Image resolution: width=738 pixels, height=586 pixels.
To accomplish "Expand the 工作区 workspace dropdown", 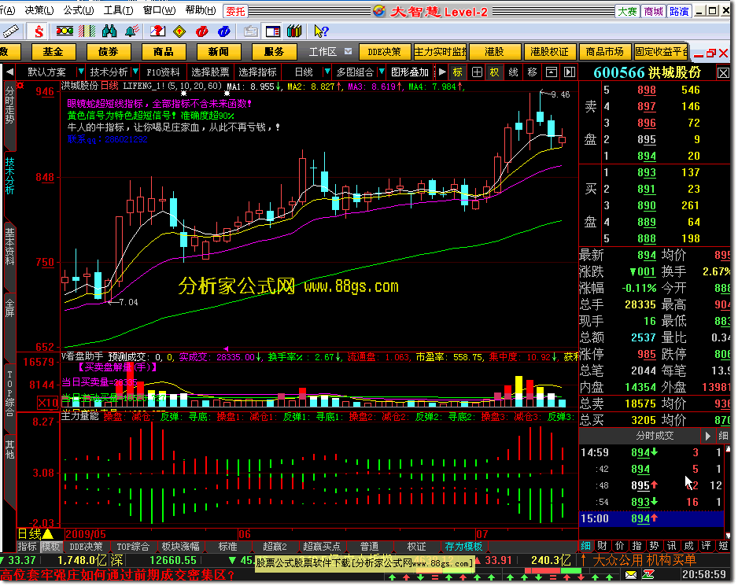I will point(348,51).
